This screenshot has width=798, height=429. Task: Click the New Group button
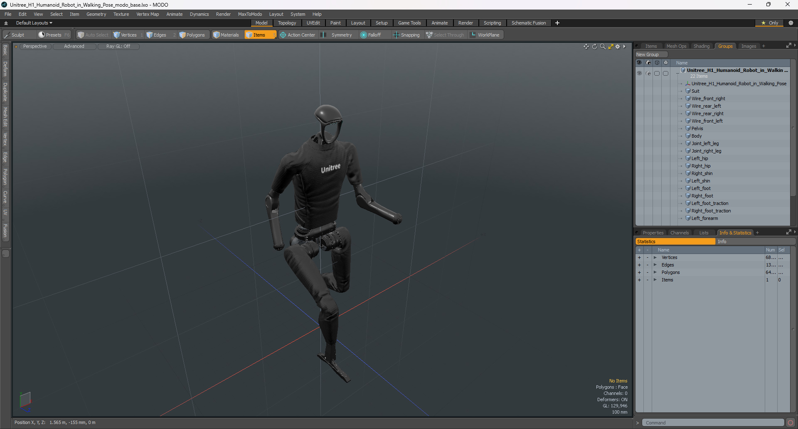pos(651,54)
